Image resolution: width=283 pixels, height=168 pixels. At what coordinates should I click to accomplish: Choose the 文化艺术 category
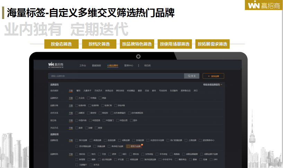[x=98, y=91]
